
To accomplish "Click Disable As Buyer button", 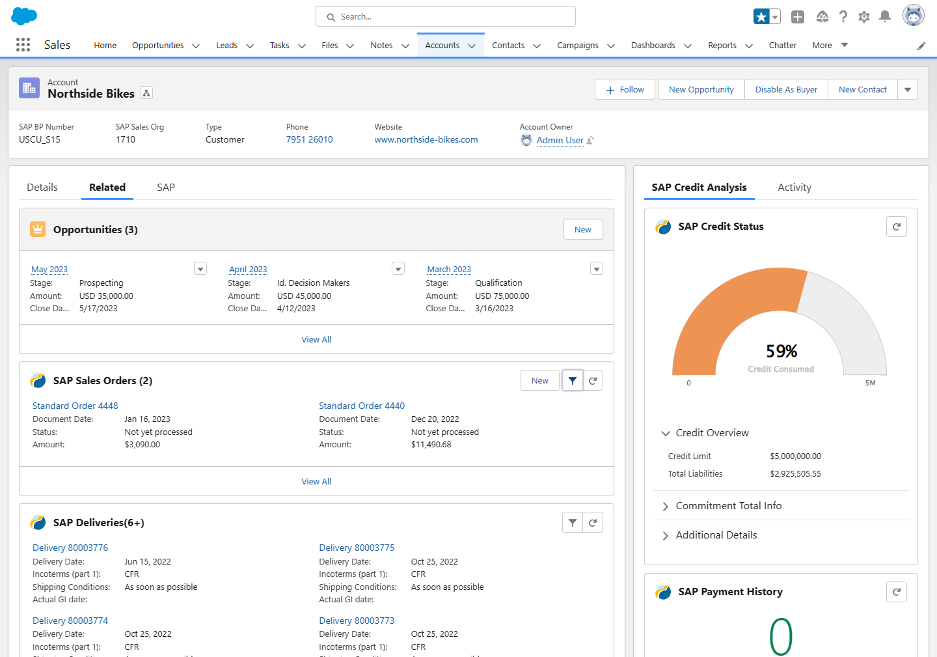I will 786,90.
